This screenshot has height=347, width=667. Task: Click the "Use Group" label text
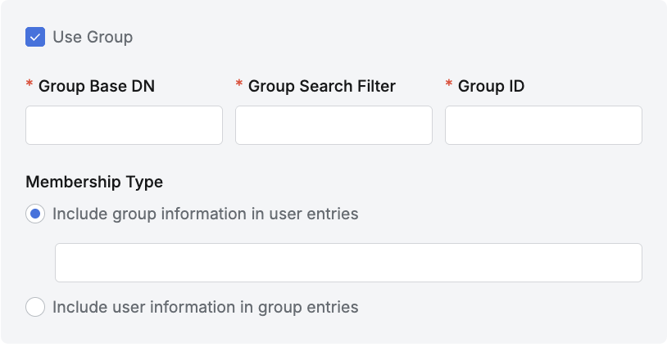click(x=93, y=37)
